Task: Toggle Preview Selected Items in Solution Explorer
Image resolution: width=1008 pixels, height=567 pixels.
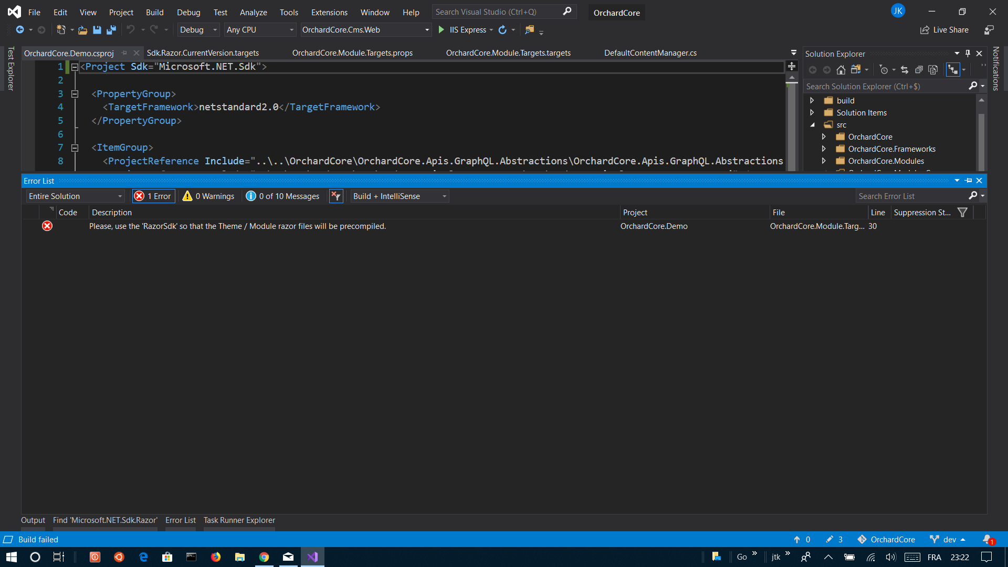Action: [953, 70]
